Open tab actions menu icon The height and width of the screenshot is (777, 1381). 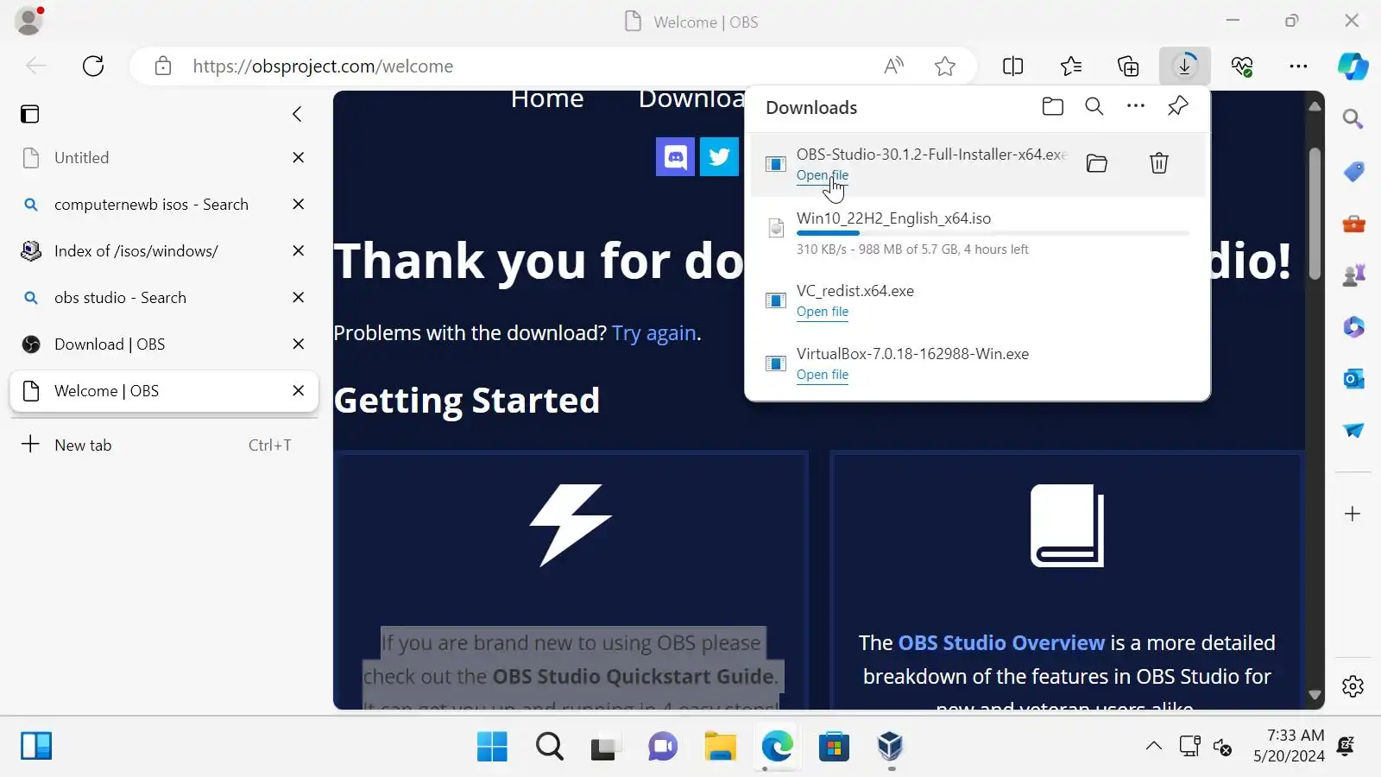click(30, 114)
